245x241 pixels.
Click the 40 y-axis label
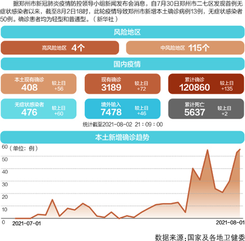tap(5, 172)
